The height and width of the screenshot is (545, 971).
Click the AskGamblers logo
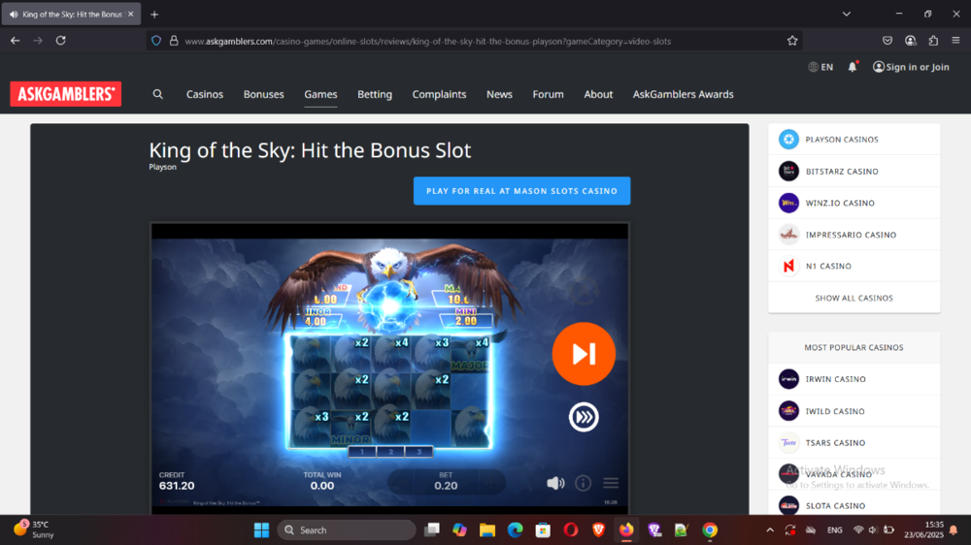click(x=65, y=94)
